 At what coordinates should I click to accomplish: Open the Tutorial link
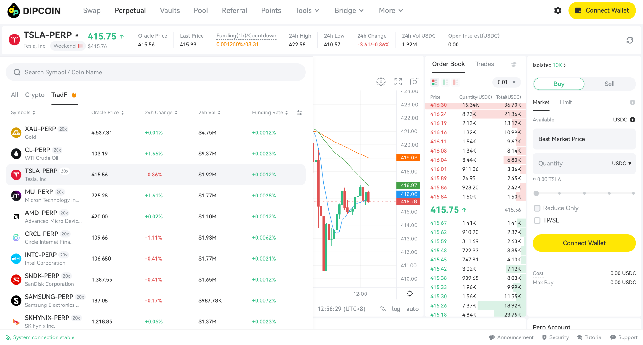[x=590, y=337]
